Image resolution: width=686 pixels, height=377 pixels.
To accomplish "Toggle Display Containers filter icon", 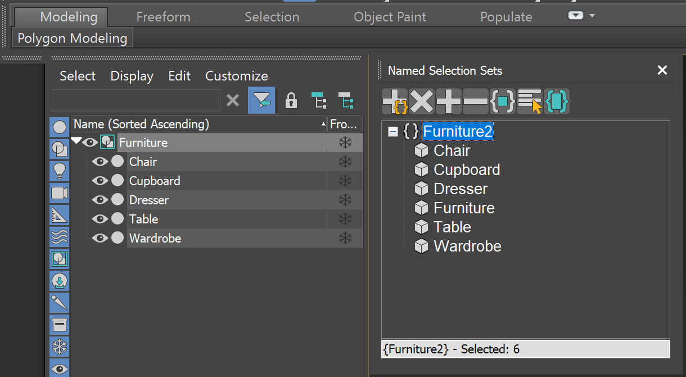I will 60,325.
